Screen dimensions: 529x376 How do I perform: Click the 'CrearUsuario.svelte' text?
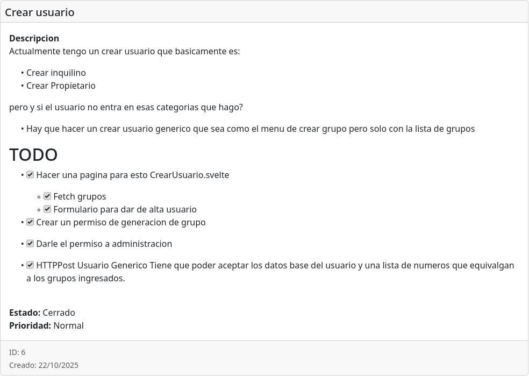pos(189,175)
